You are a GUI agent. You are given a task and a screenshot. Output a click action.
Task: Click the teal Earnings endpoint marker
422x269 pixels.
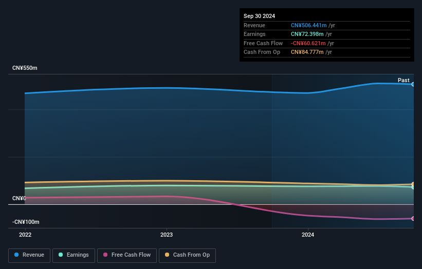coord(413,187)
